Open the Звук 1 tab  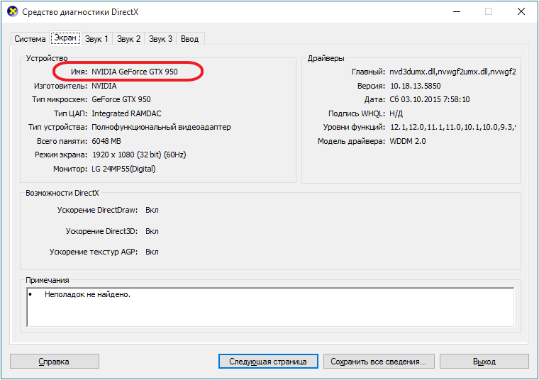pos(96,39)
